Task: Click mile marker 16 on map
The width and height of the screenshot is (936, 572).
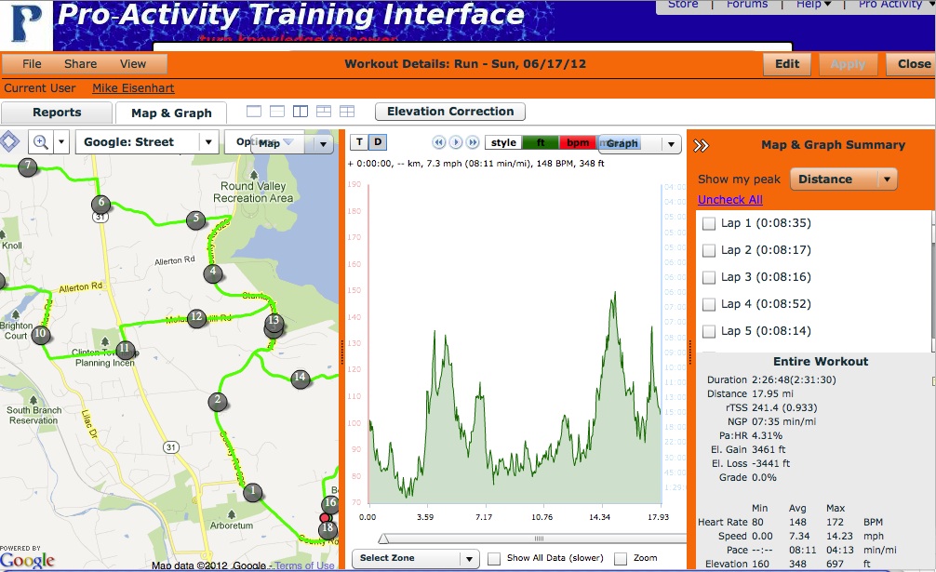Action: point(330,504)
